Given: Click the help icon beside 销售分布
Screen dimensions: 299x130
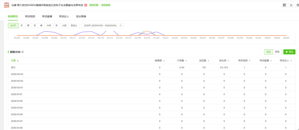Looking at the screenshot, I should click(x=22, y=52).
